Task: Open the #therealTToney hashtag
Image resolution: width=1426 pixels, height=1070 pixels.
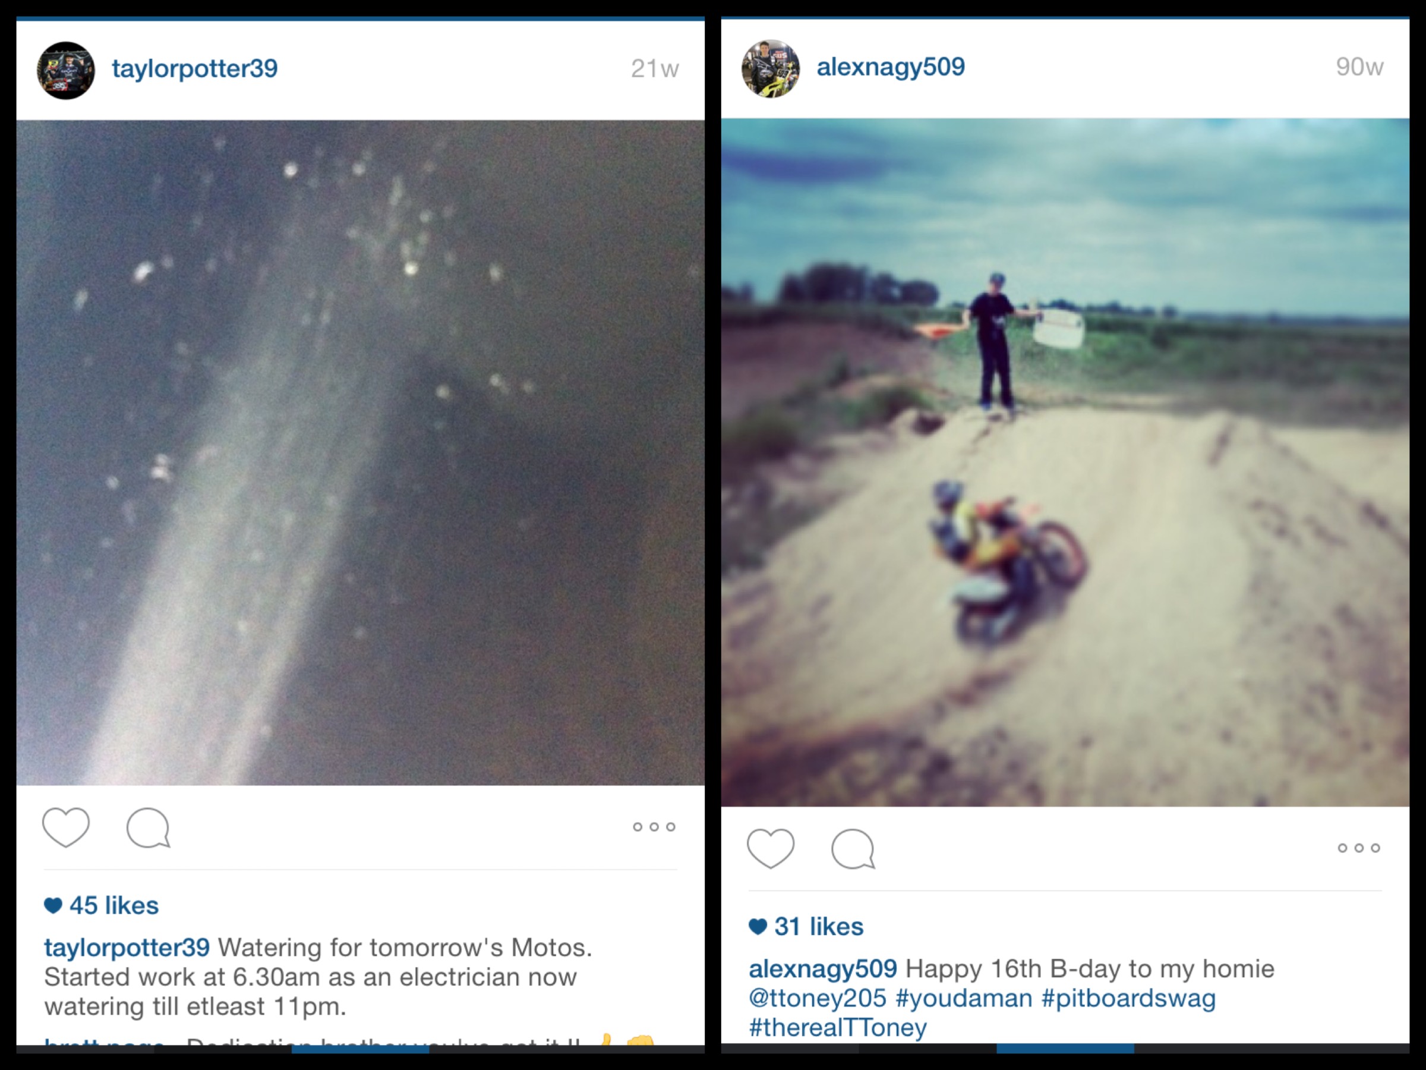Action: [837, 1027]
